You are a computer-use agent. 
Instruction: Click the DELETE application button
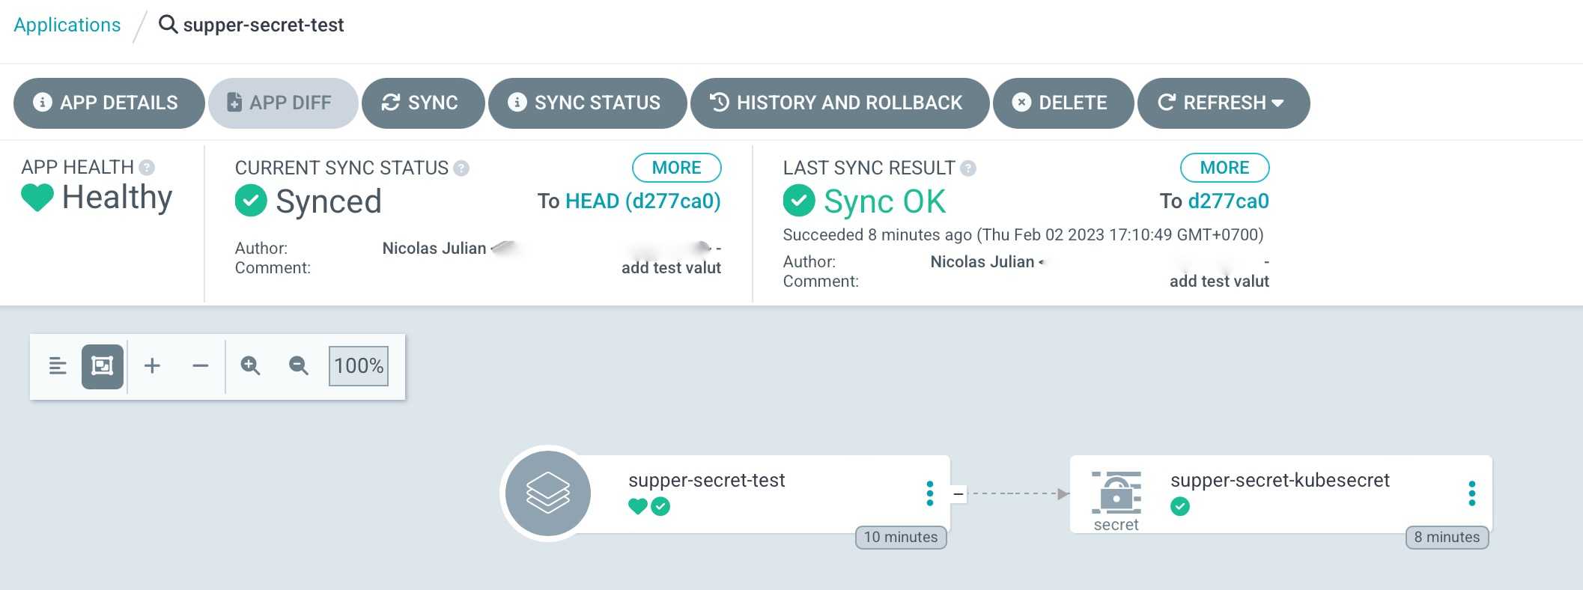(1062, 103)
